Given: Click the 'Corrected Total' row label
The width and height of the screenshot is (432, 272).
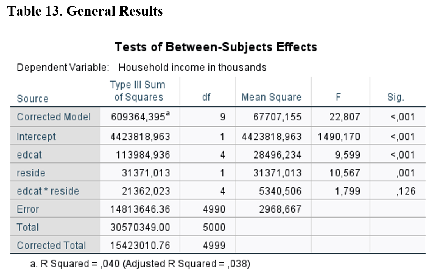Looking at the screenshot, I should tap(51, 246).
